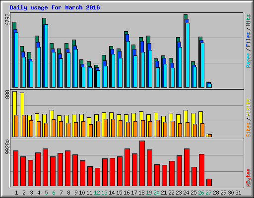The image size is (254, 198).
Task: Click the "Daily usage for March 2016" title
Action: point(55,7)
